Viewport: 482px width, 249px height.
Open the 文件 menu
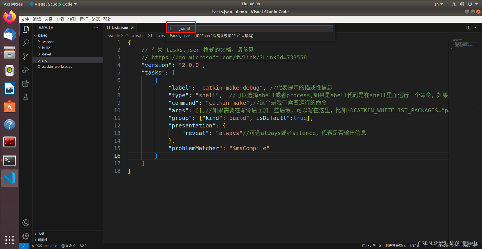[25, 19]
